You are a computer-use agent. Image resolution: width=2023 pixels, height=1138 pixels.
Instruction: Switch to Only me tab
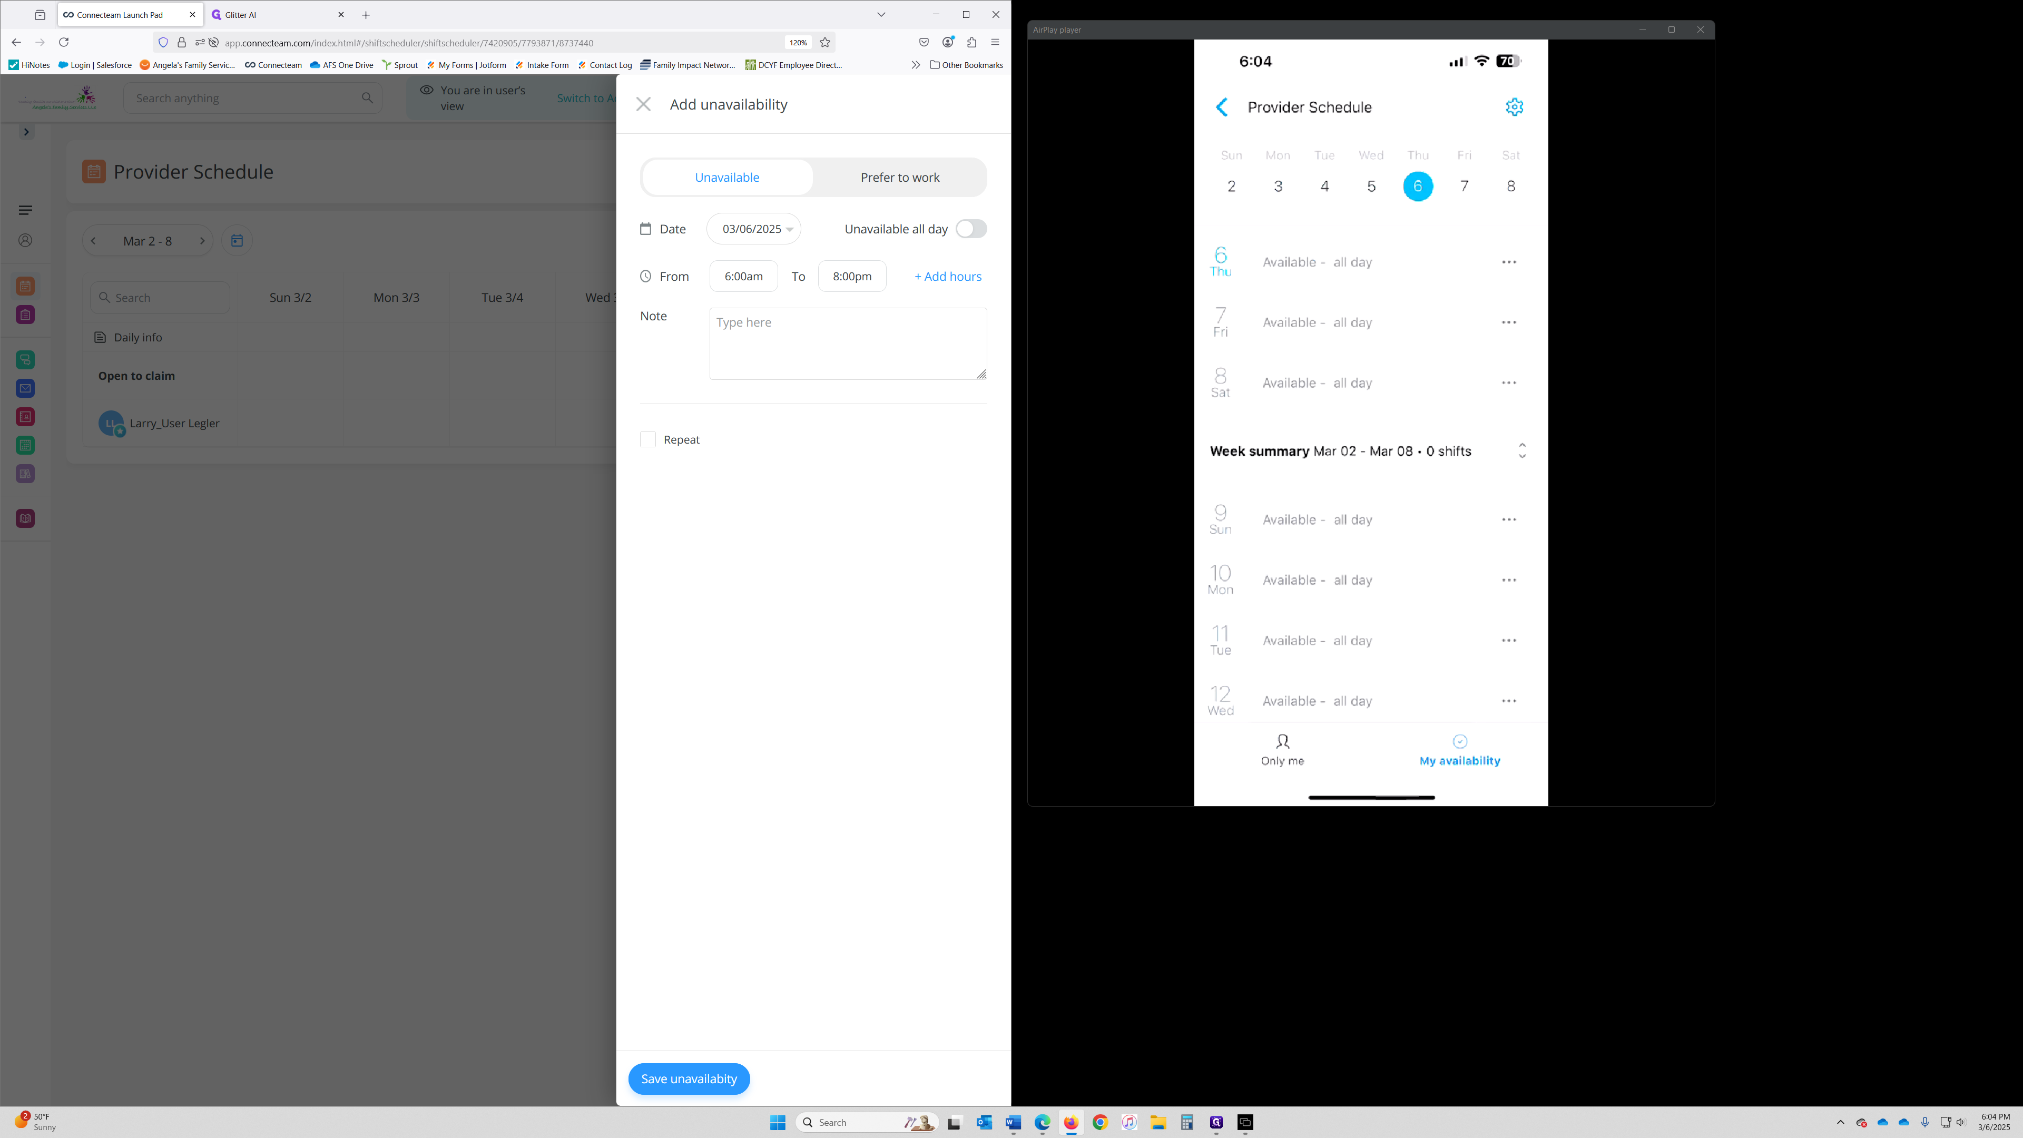coord(1282,750)
